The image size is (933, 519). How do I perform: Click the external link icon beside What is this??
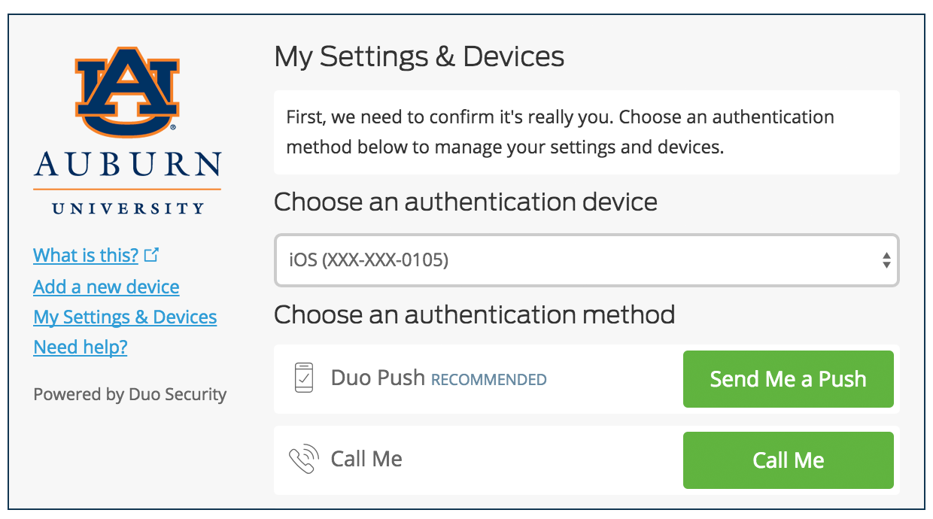[x=152, y=255]
